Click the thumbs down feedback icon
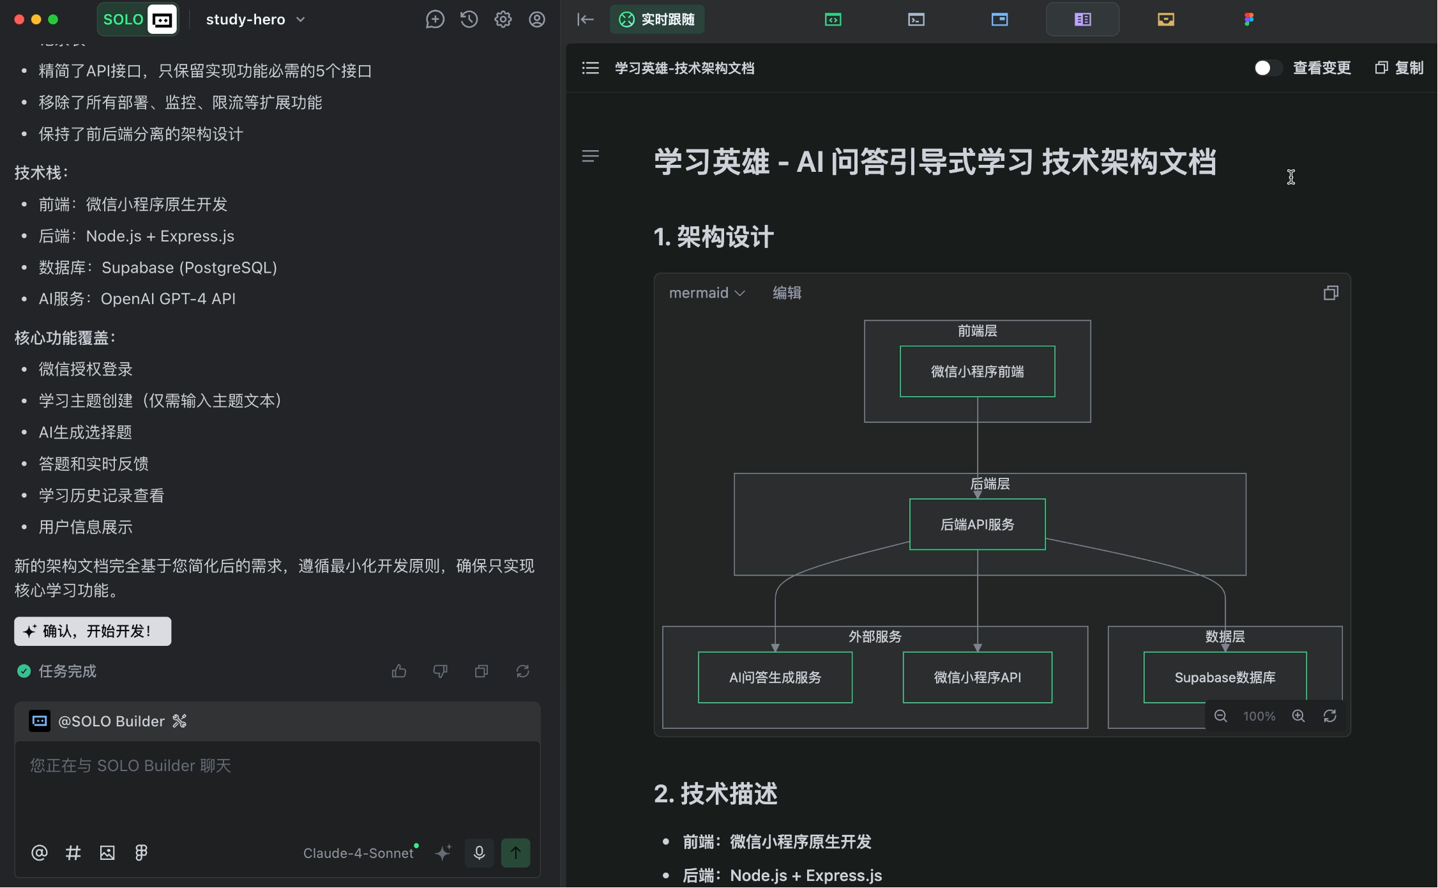 point(440,671)
